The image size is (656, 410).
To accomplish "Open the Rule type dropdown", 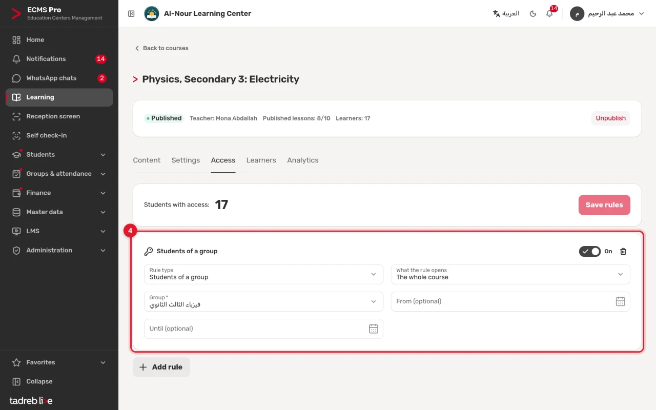I will pyautogui.click(x=263, y=274).
